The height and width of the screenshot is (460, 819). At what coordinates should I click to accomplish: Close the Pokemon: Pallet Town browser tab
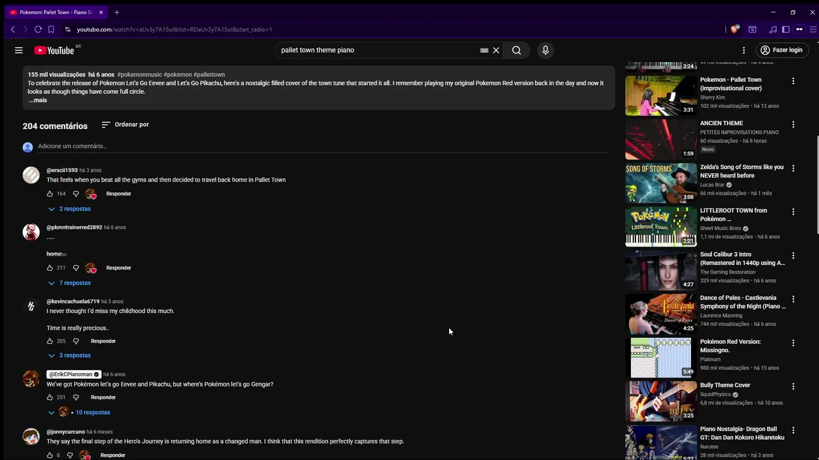(100, 12)
